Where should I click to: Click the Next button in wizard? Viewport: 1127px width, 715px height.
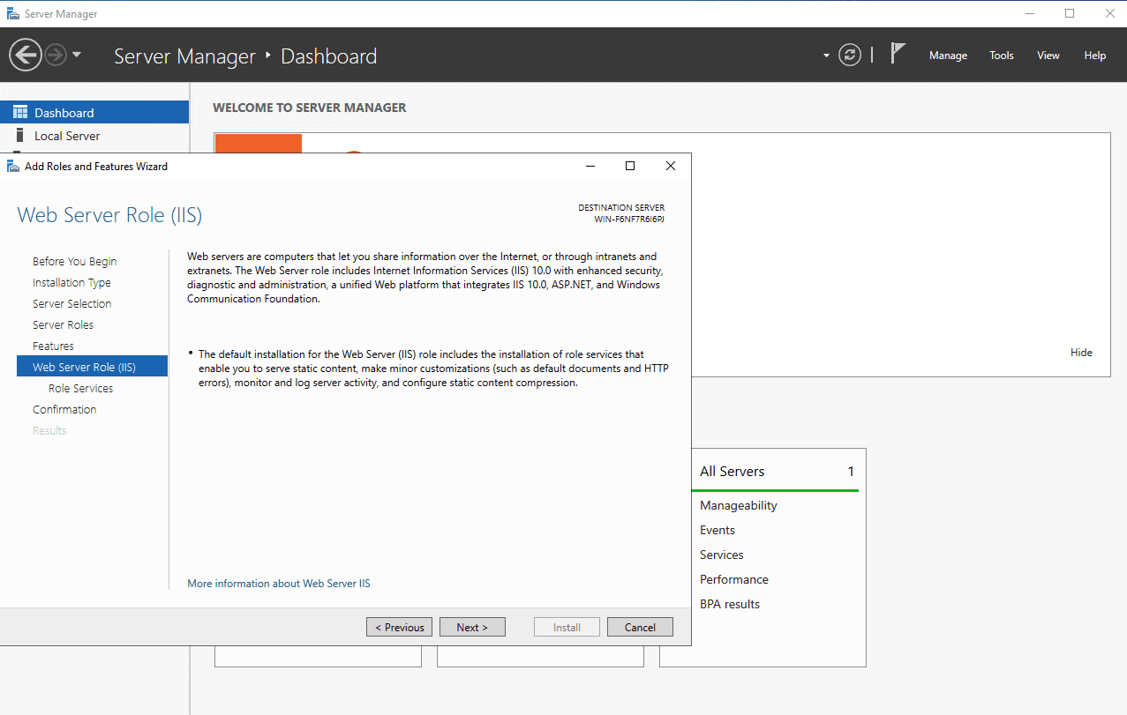tap(472, 627)
